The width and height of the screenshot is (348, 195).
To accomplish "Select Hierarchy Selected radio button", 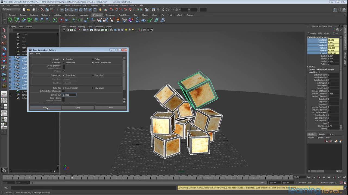I will [x=64, y=59].
